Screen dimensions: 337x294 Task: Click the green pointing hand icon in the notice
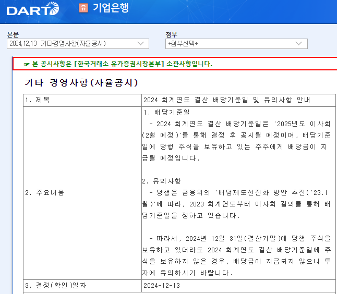click(27, 64)
